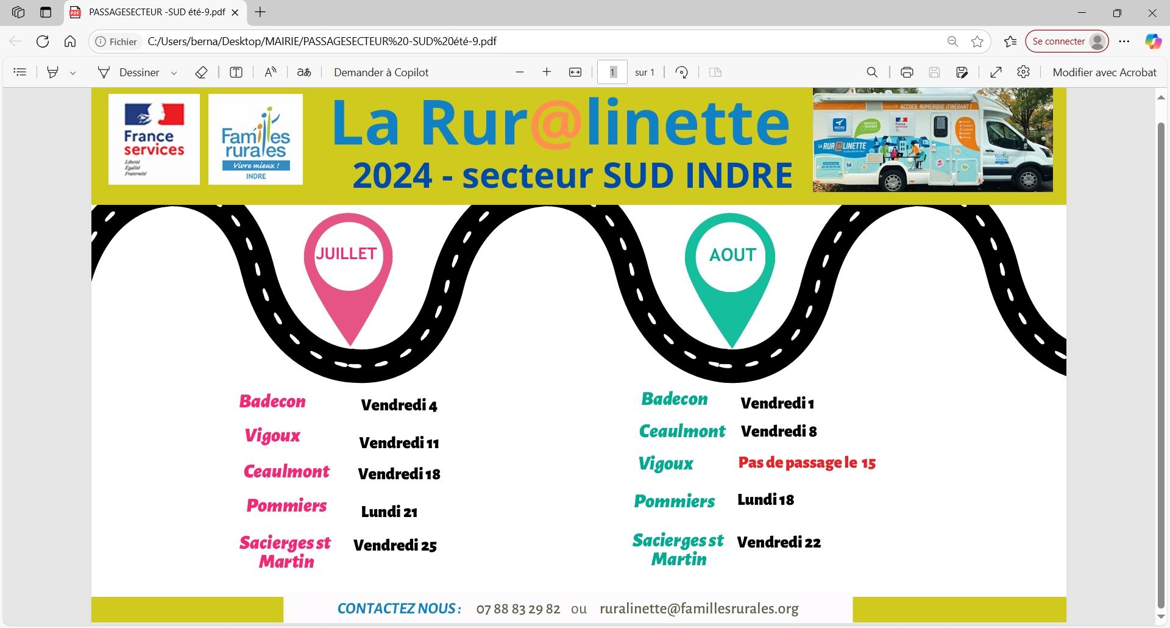Print the PDF document

click(907, 72)
